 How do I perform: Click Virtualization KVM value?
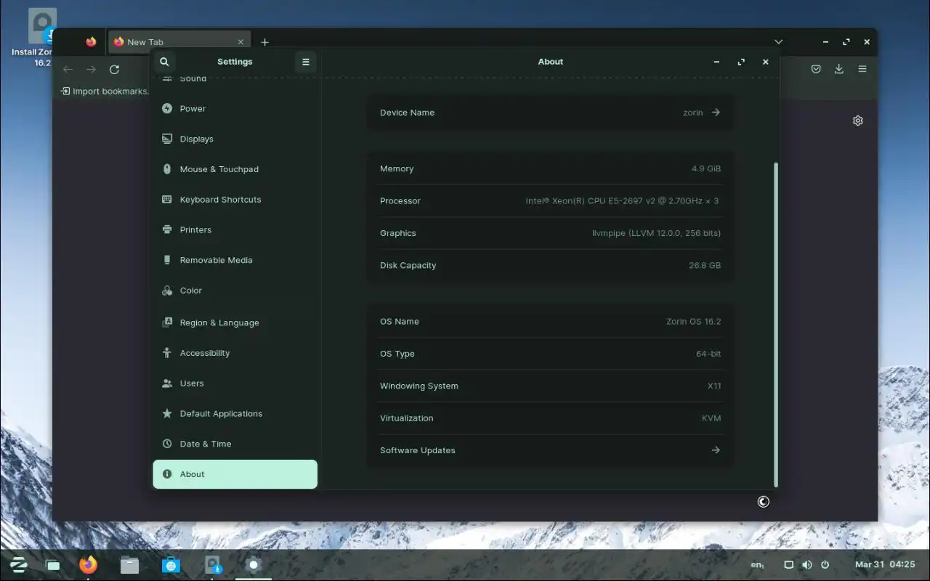point(711,418)
